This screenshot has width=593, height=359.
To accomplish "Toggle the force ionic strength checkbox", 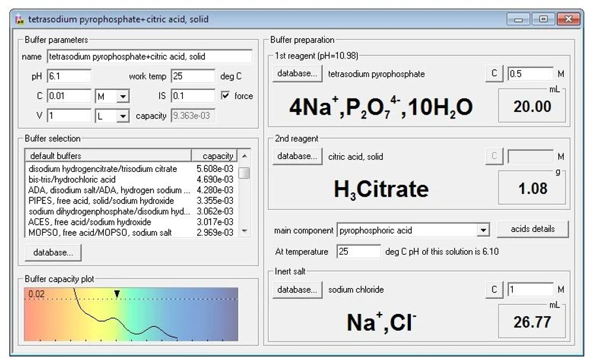I will tap(226, 96).
